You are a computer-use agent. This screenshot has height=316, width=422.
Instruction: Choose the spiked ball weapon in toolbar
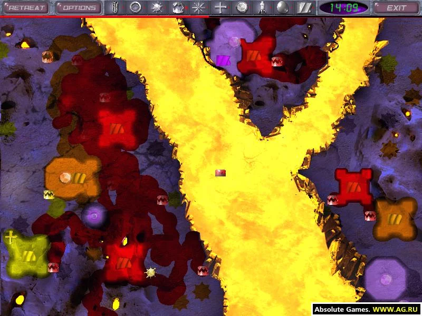click(x=157, y=7)
